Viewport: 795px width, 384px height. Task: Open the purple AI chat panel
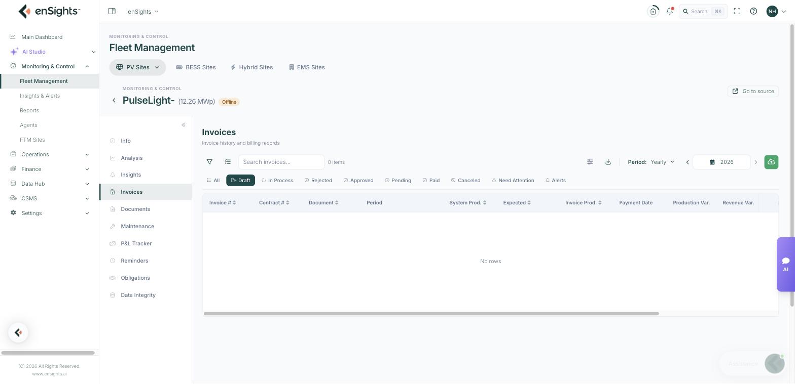pos(785,265)
